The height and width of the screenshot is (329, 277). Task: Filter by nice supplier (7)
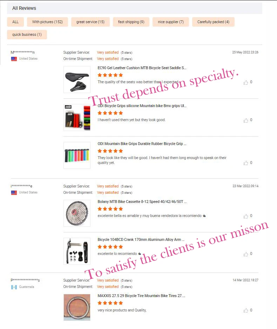pos(171,22)
